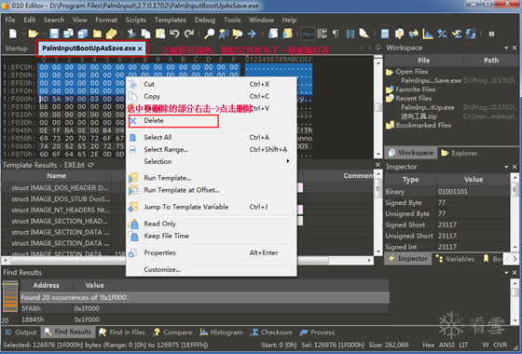Image resolution: width=522 pixels, height=354 pixels.
Task: Click the Save file floppy icon
Action: point(54,34)
